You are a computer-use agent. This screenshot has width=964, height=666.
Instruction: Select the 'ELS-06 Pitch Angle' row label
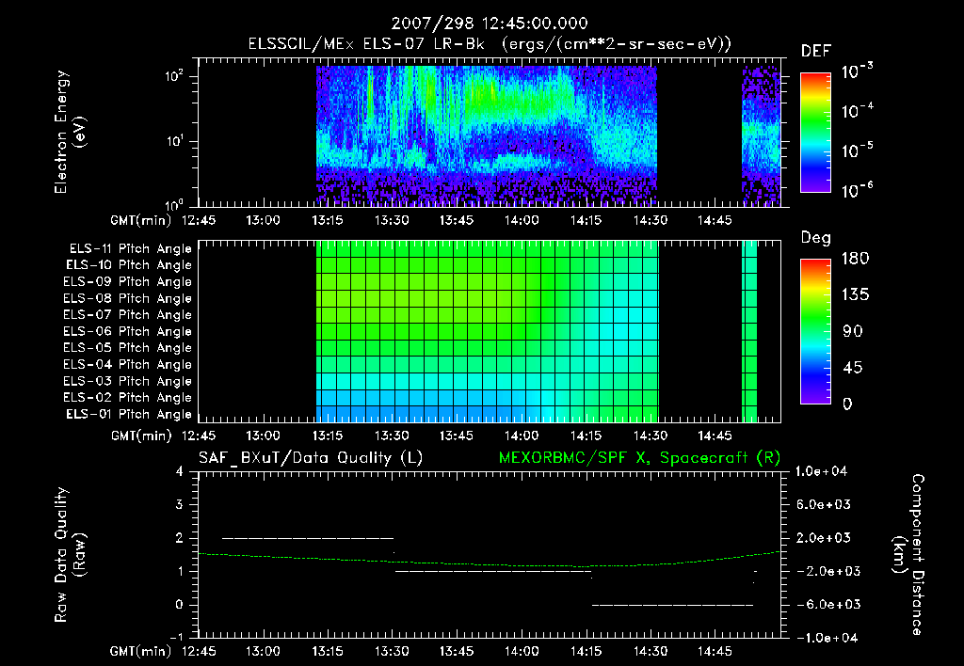pos(128,332)
